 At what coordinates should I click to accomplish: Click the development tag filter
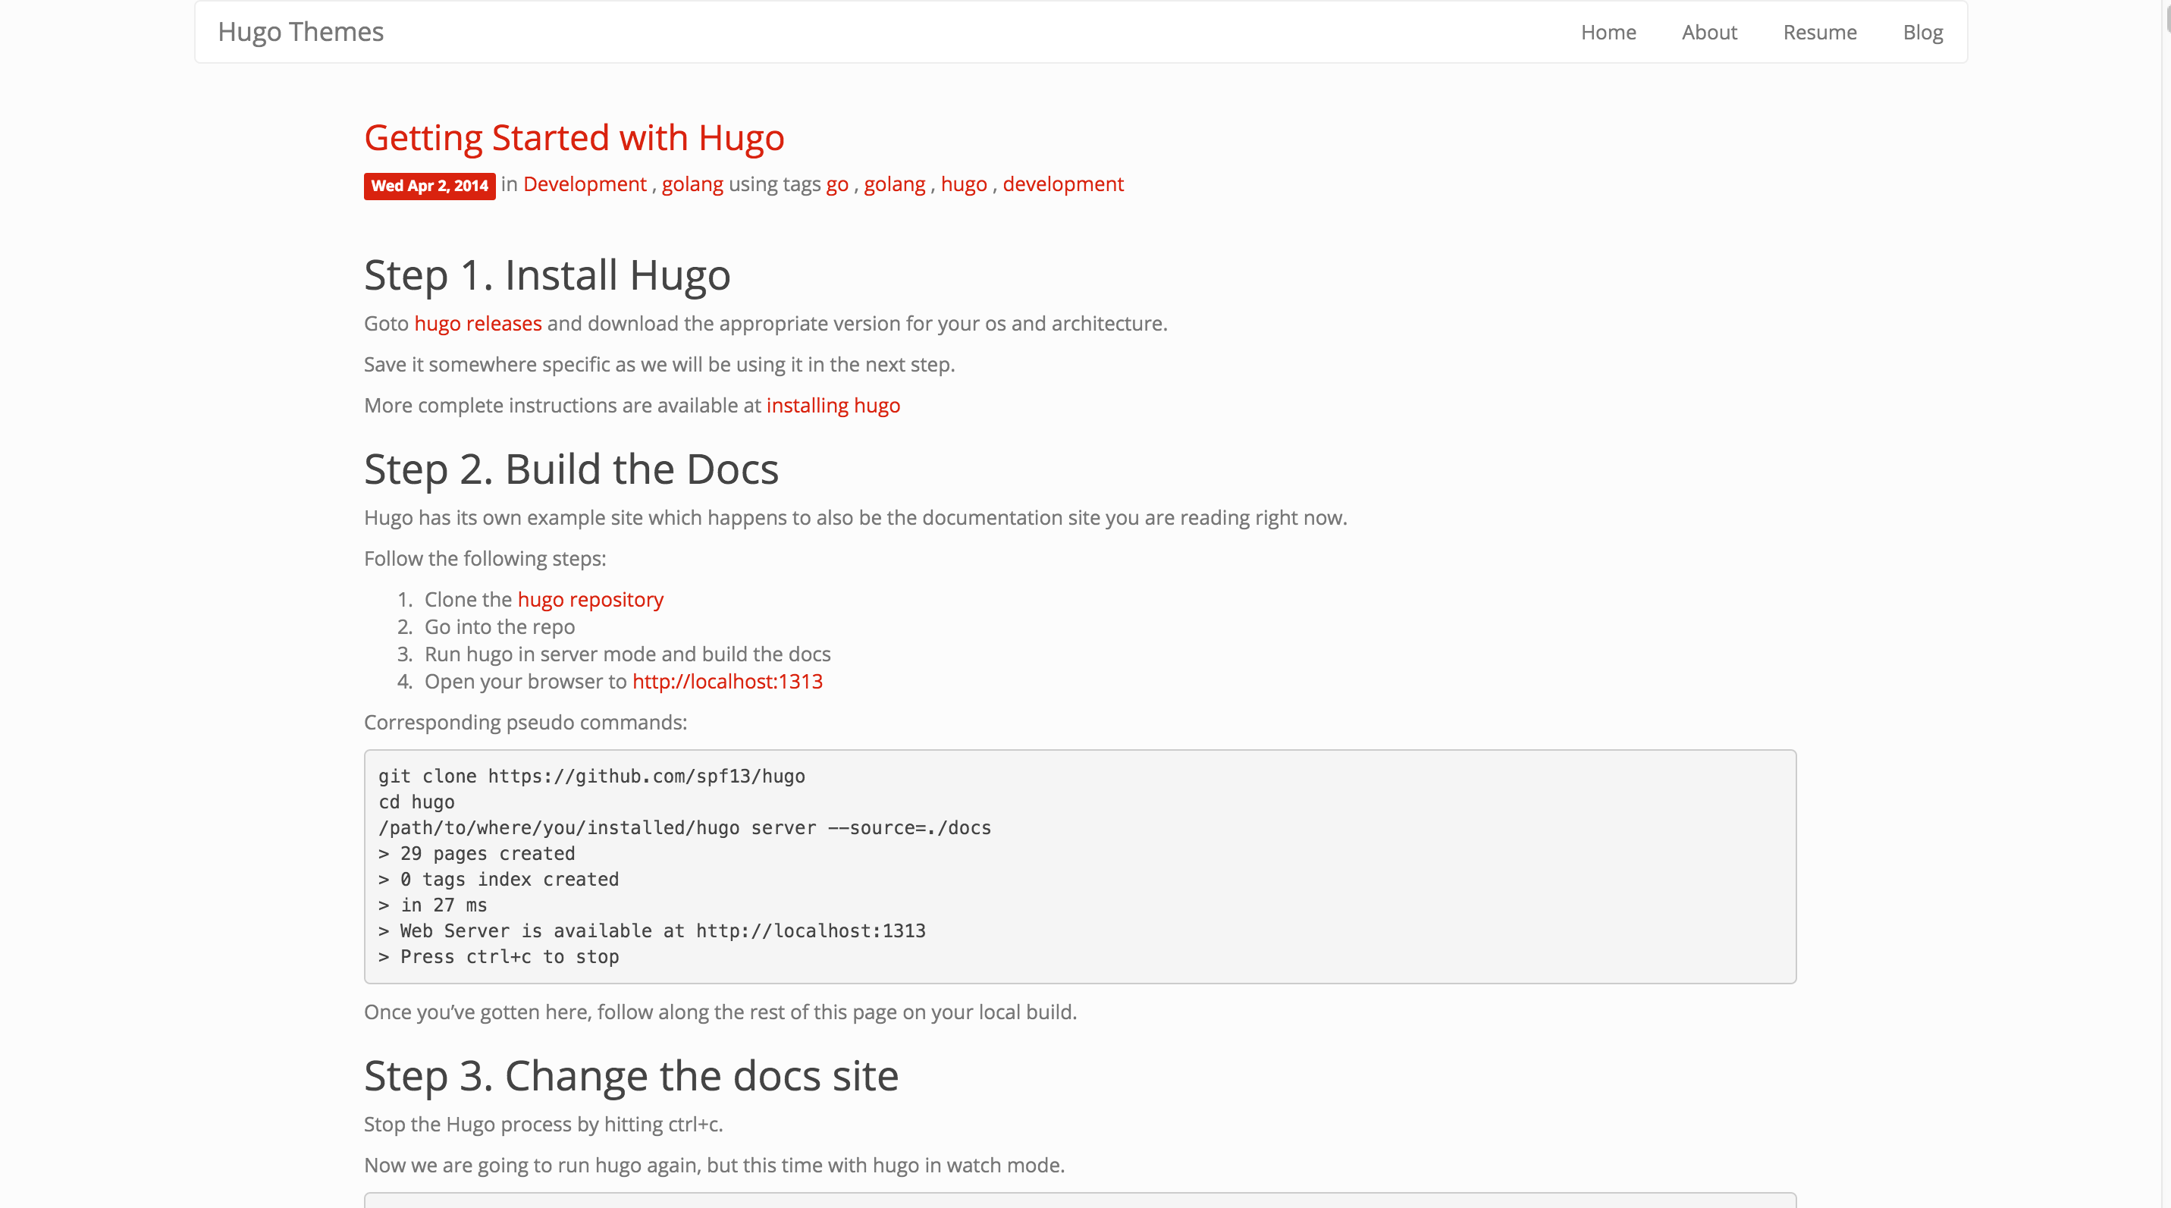(x=1063, y=183)
